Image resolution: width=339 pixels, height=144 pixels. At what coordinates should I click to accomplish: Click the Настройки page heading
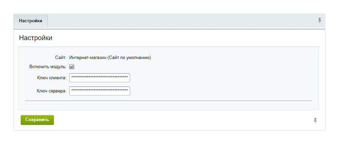point(36,38)
